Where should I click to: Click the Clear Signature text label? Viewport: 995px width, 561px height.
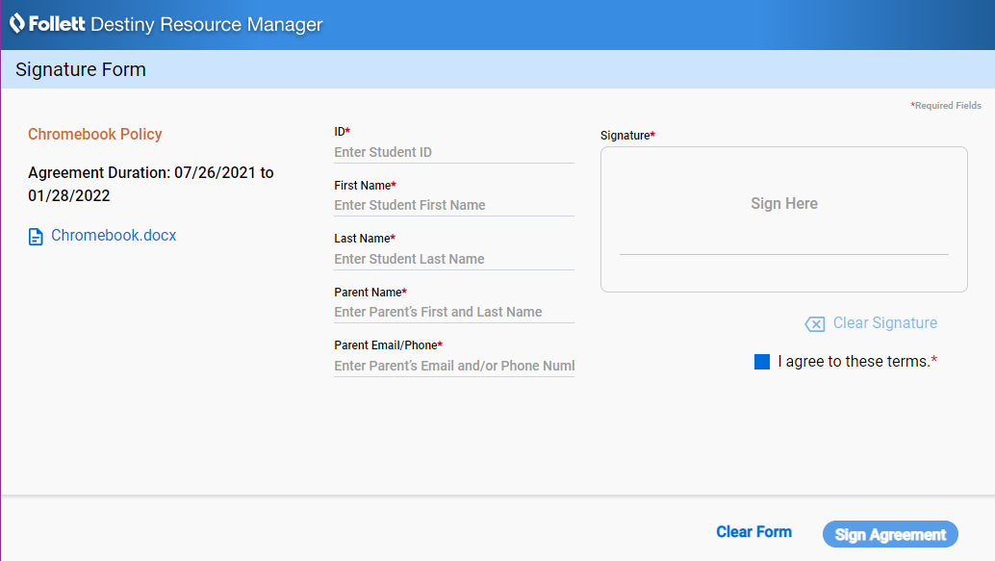(x=884, y=323)
